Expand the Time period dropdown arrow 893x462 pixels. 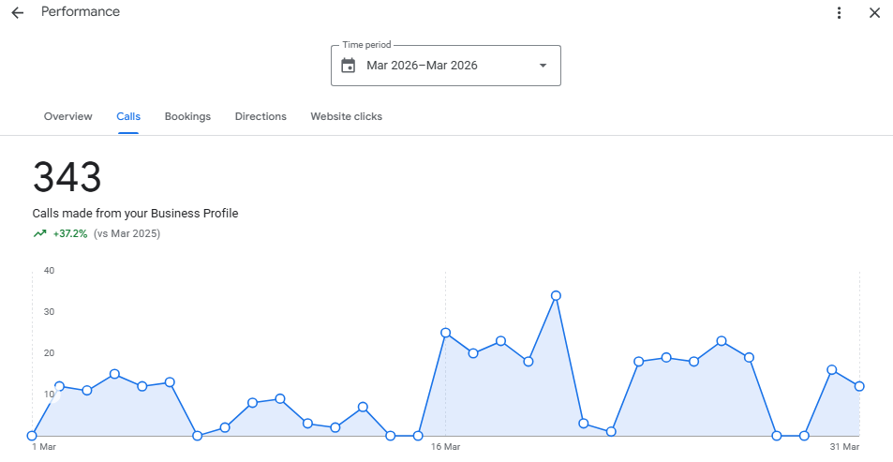tap(543, 66)
